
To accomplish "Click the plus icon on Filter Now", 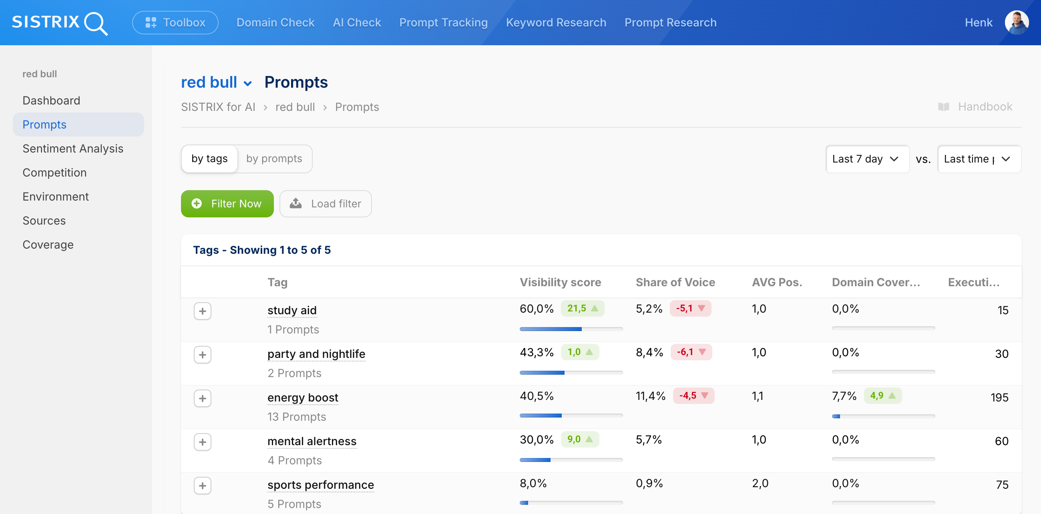I will (197, 204).
